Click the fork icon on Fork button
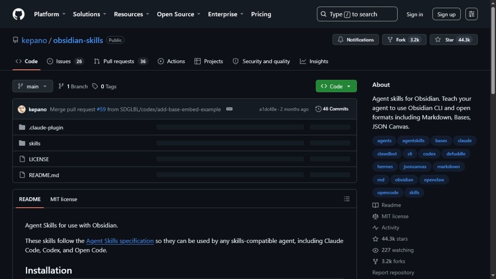The image size is (496, 279). pyautogui.click(x=390, y=40)
